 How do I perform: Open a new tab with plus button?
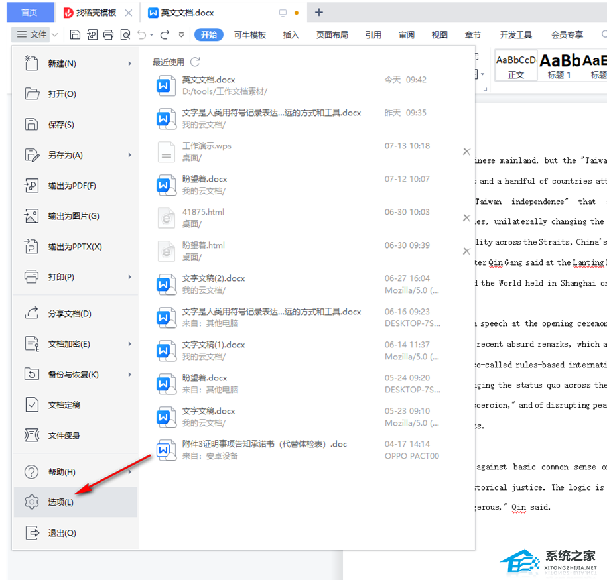[x=319, y=13]
